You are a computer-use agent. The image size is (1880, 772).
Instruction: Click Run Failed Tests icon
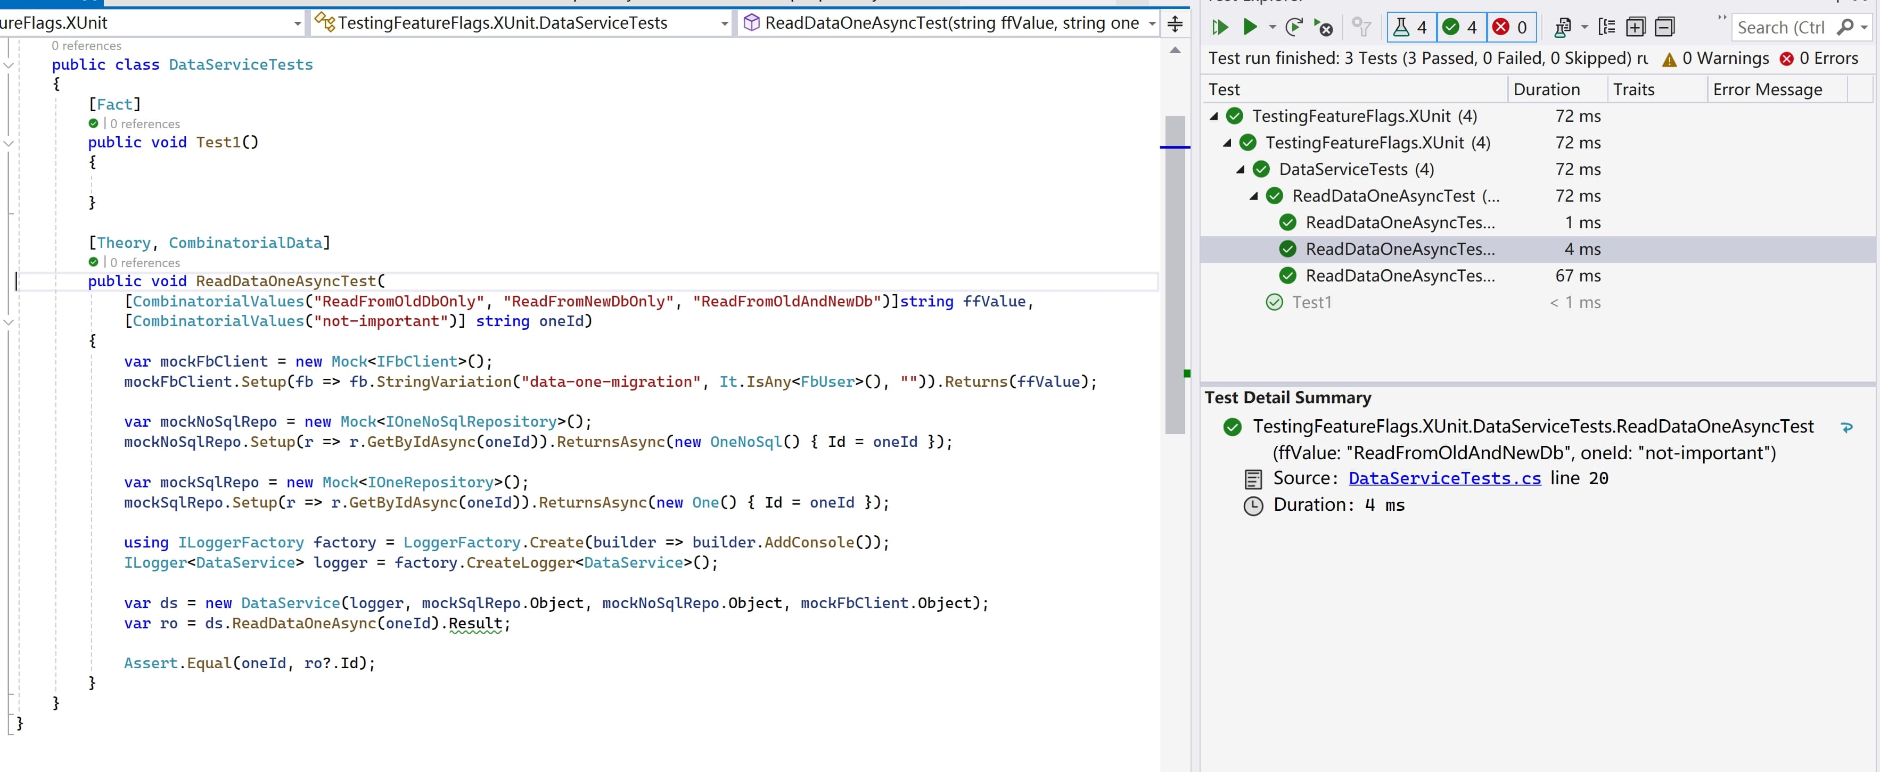[1323, 28]
